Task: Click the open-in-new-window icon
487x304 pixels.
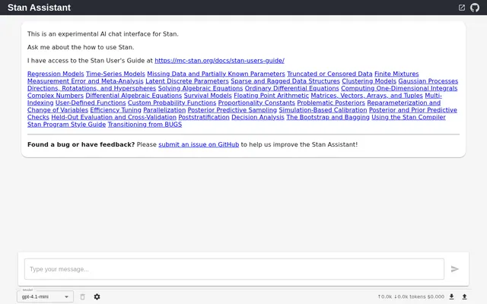Action: point(462,8)
